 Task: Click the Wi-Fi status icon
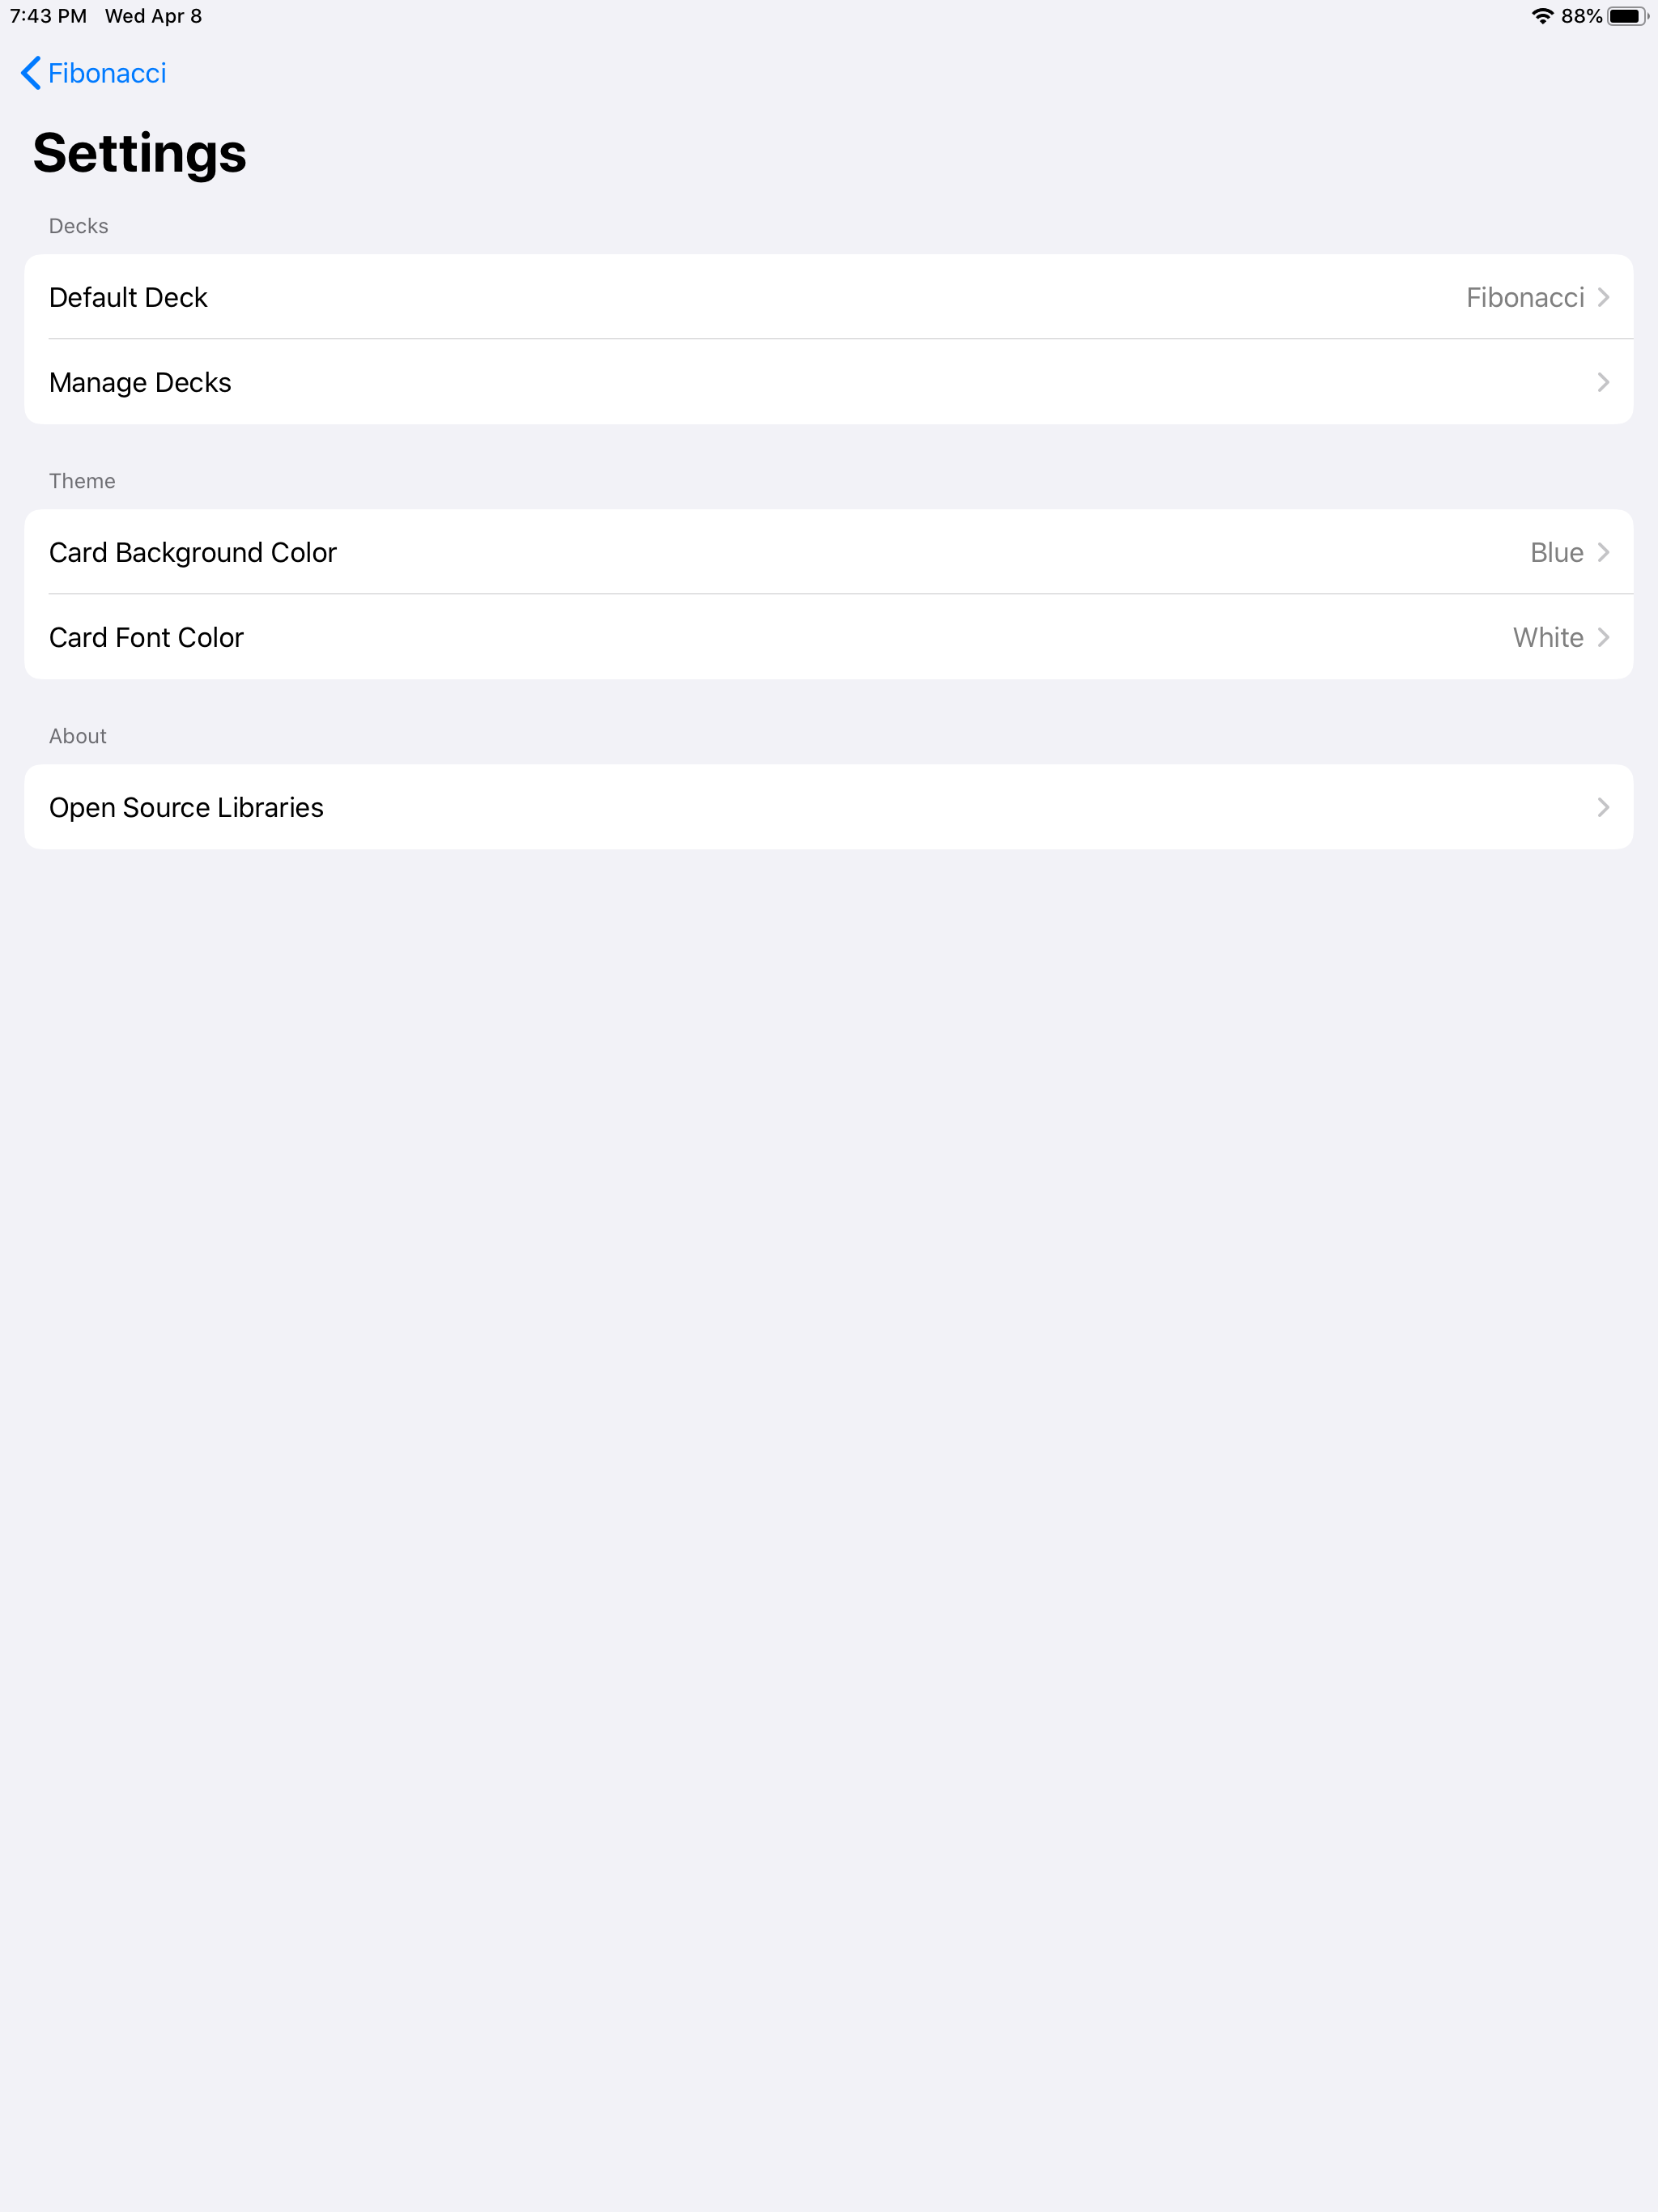click(x=1542, y=16)
